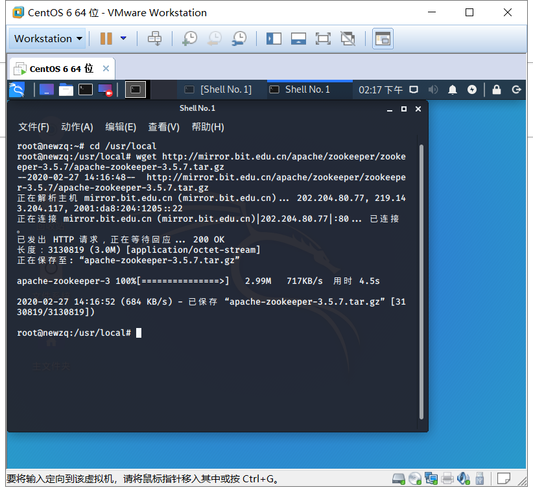
Task: Switch to Unity console view
Action: [383, 39]
